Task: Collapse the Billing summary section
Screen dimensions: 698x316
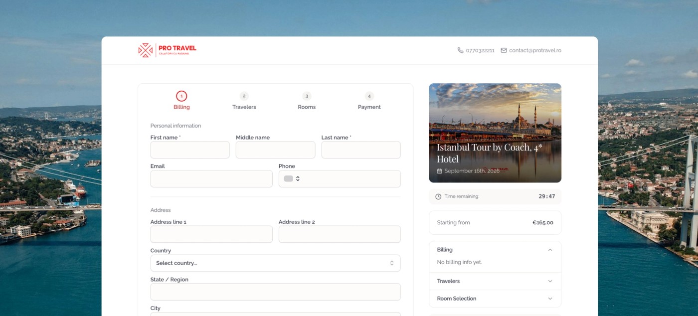Action: (495, 250)
